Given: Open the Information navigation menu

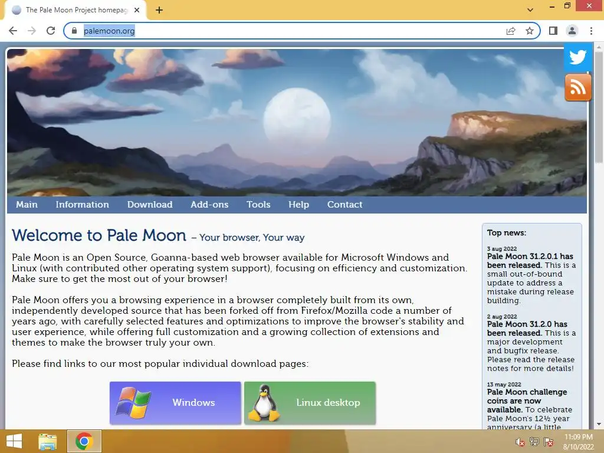Looking at the screenshot, I should point(82,205).
